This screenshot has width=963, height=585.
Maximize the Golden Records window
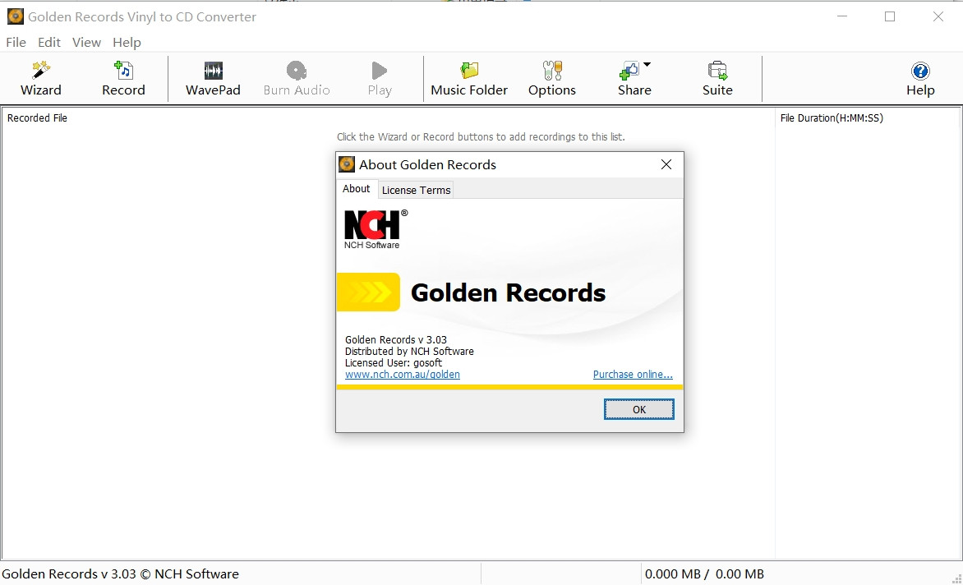point(890,16)
